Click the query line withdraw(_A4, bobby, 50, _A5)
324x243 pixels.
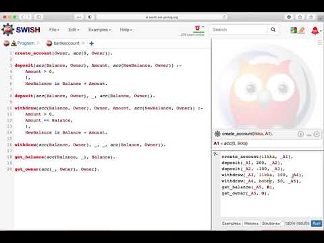point(261,181)
